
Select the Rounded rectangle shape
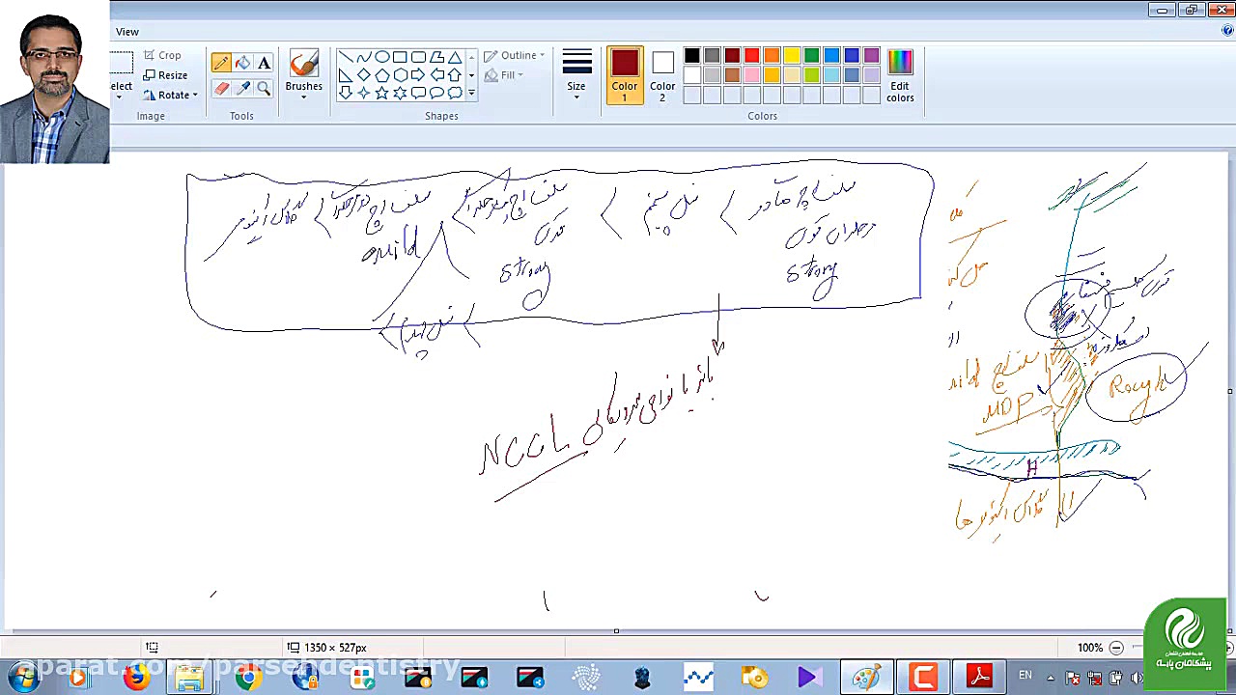tap(419, 57)
